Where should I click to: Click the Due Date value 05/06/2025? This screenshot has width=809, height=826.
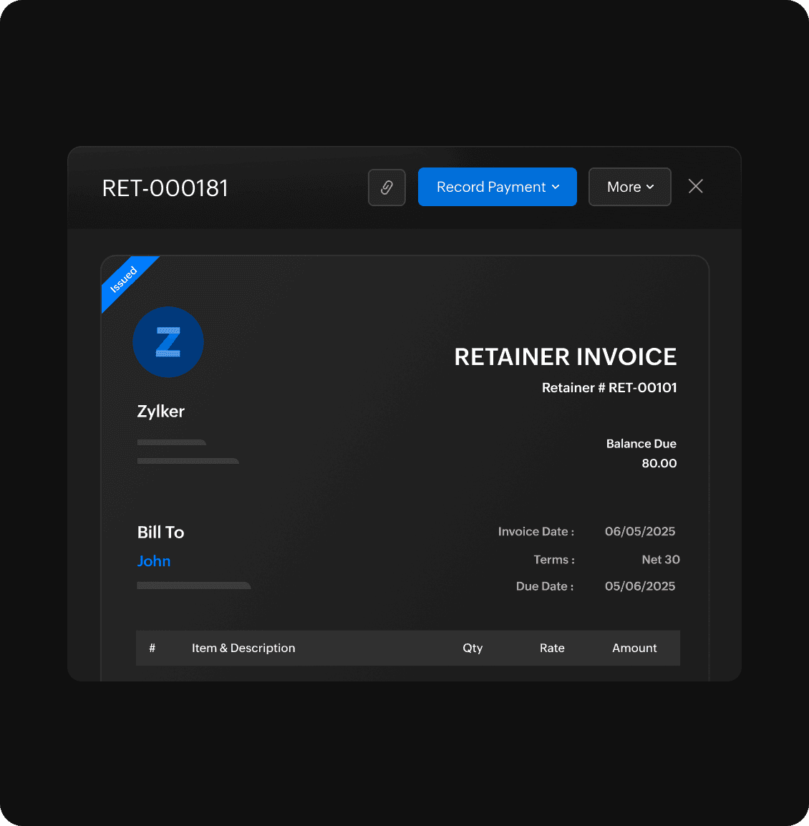(640, 586)
